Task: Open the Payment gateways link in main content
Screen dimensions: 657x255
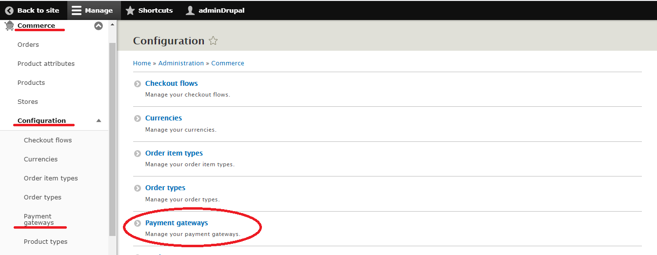Action: (x=177, y=223)
